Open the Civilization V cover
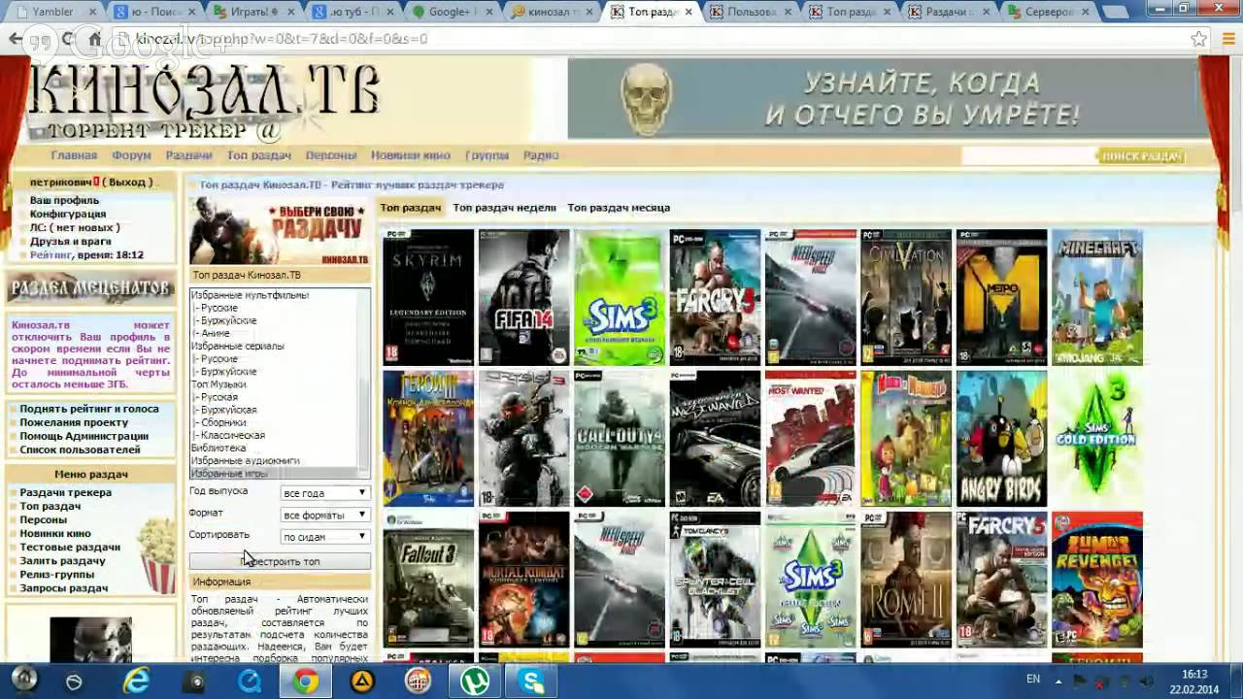The width and height of the screenshot is (1243, 699). pyautogui.click(x=906, y=297)
